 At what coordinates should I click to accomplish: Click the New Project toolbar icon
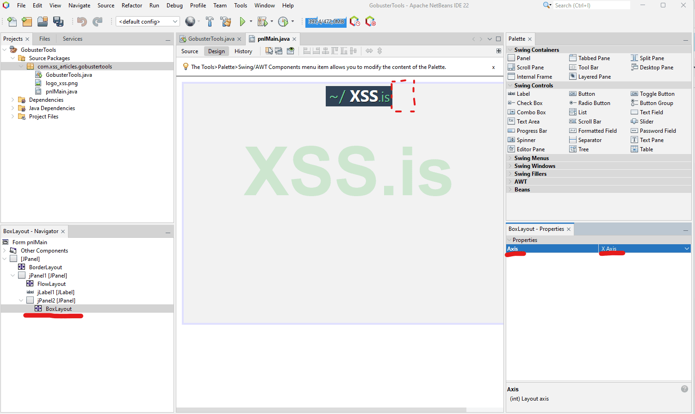27,21
